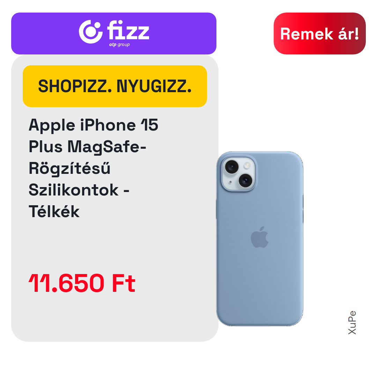This screenshot has width=377, height=377.
Task: Open the 'otp group' label under the fizz logo
Action: pos(119,44)
